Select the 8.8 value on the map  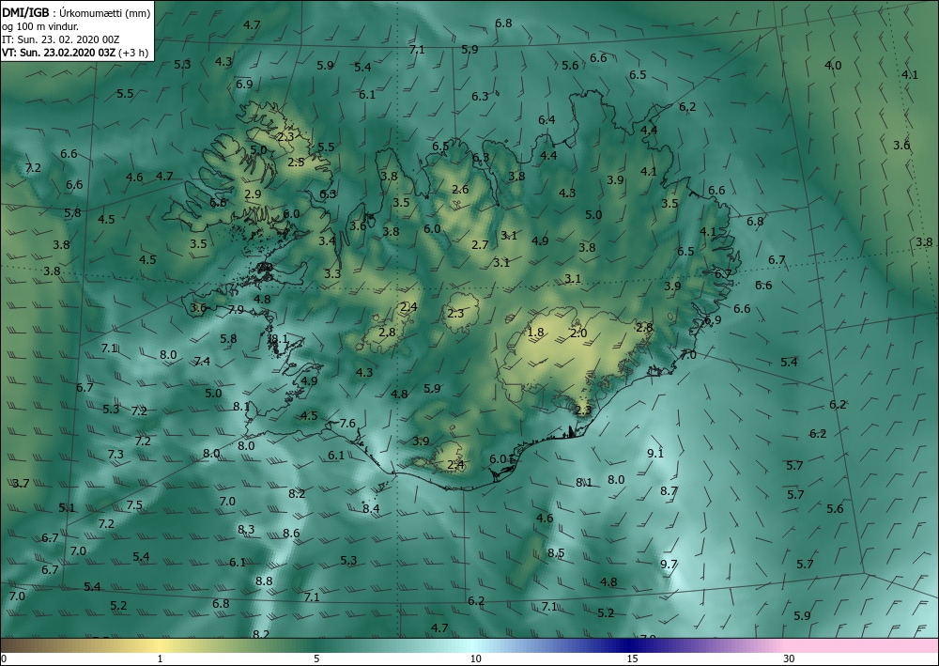pyautogui.click(x=264, y=581)
